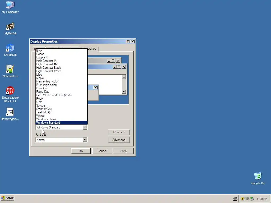271x203 pixels.
Task: Choose Lilac color scheme
Action: pyautogui.click(x=61, y=75)
